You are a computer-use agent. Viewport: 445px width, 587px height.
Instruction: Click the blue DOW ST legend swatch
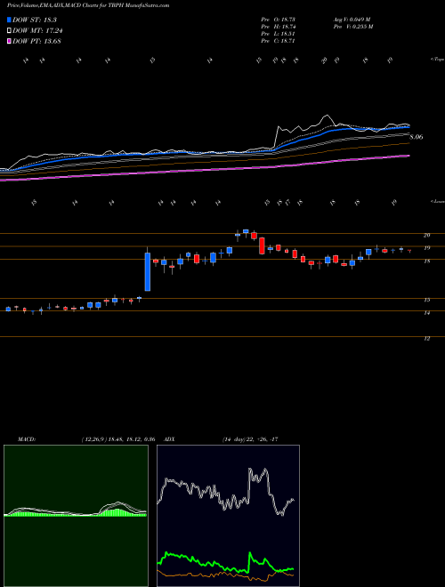pyautogui.click(x=9, y=20)
